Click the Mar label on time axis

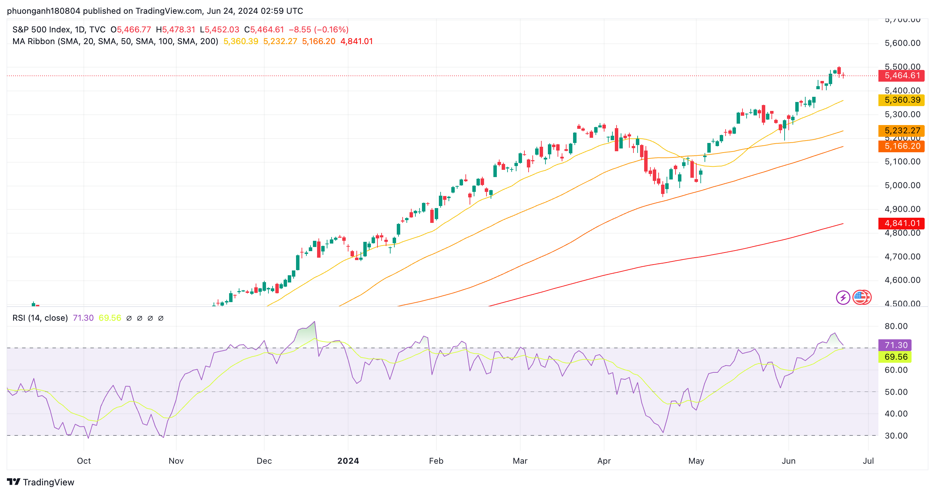pos(520,461)
